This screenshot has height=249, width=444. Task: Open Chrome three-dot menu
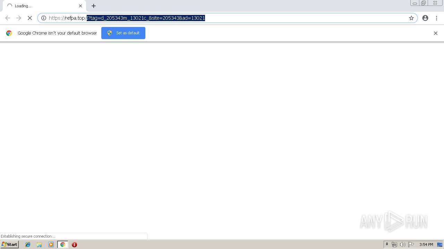click(x=436, y=18)
